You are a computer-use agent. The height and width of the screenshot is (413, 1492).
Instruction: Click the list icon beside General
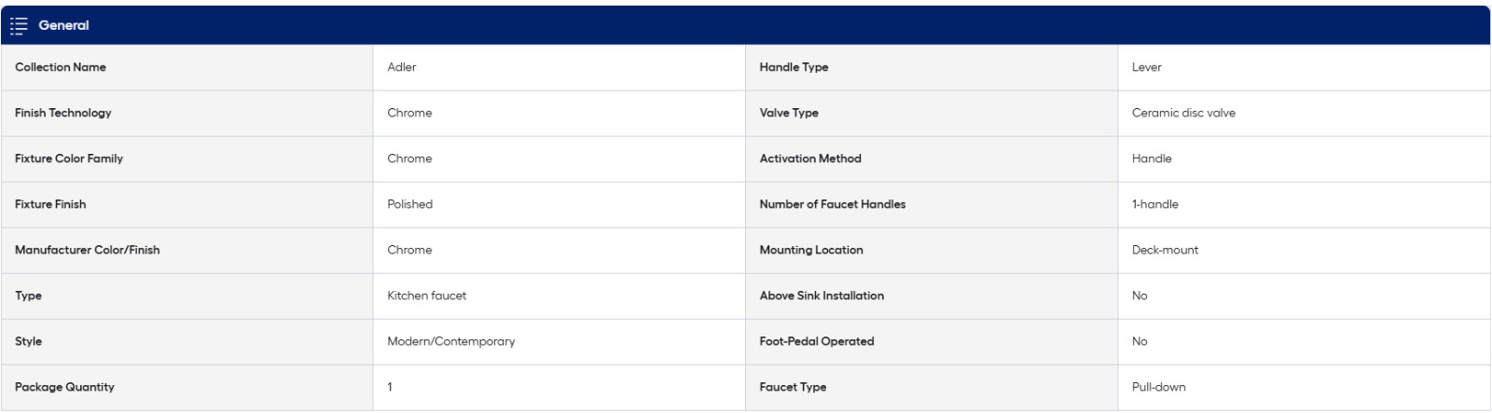(19, 25)
